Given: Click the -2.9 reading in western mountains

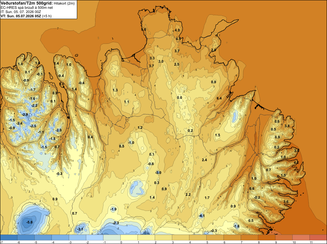Looking at the screenshot, I should pyautogui.click(x=59, y=130).
